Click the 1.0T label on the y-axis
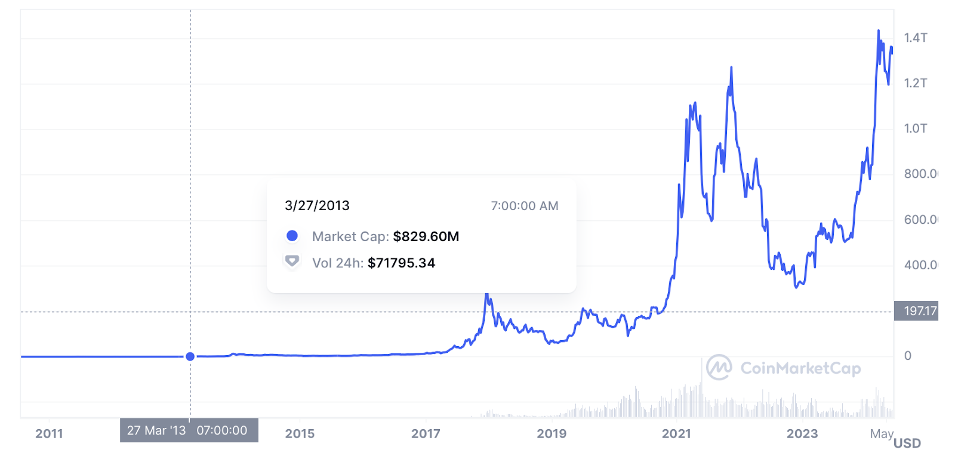Viewport: 955px width, 459px height. pos(916,128)
